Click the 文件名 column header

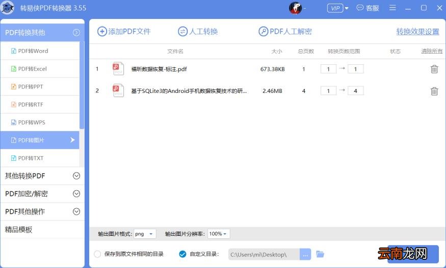[x=175, y=51]
